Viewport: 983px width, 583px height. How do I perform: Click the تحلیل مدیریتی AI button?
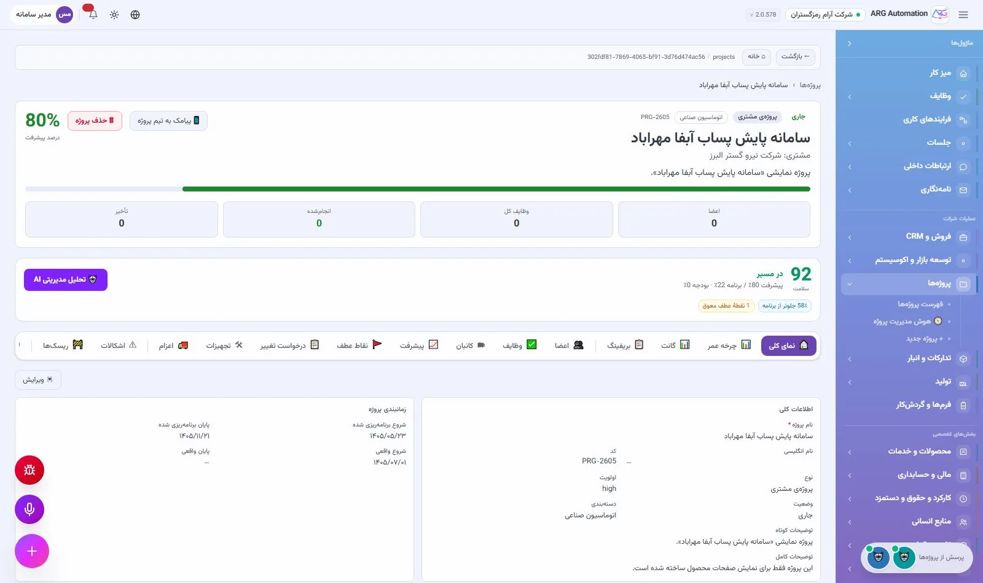tap(66, 280)
